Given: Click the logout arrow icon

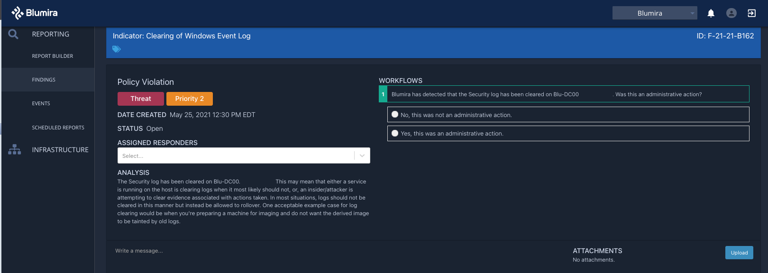Looking at the screenshot, I should pyautogui.click(x=752, y=13).
